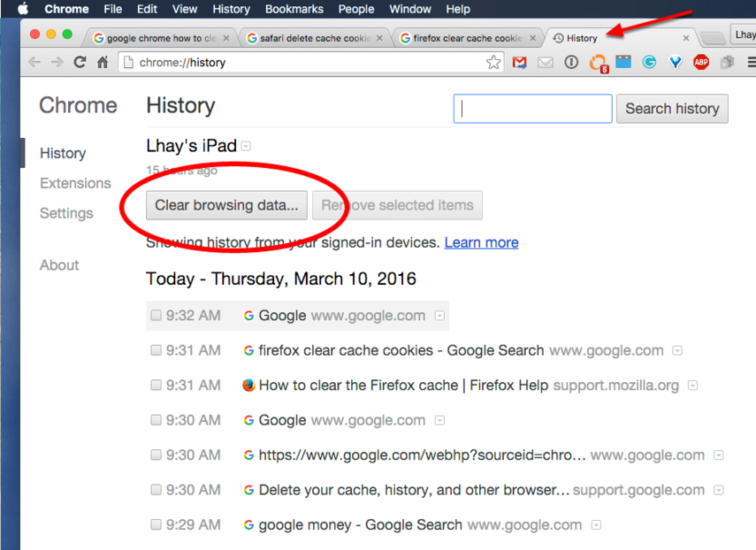Open the dropdown for 'google money - Google Search'
The width and height of the screenshot is (756, 550).
pyautogui.click(x=597, y=525)
